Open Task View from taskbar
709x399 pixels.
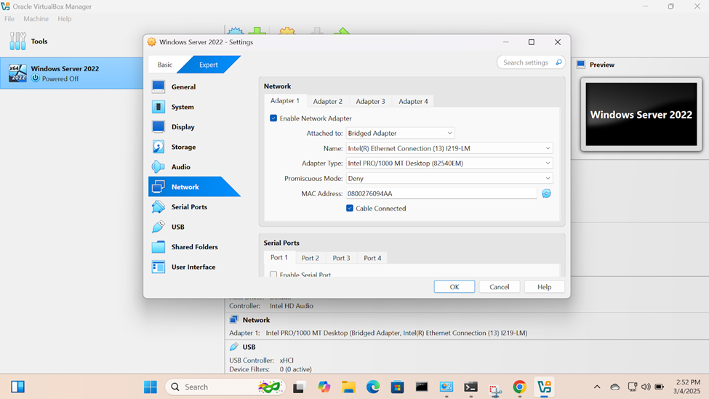[x=299, y=387]
